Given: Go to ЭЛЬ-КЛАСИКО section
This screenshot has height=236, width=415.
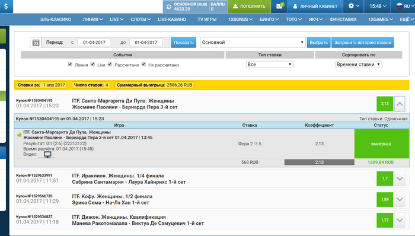Looking at the screenshot, I should 56,20.
